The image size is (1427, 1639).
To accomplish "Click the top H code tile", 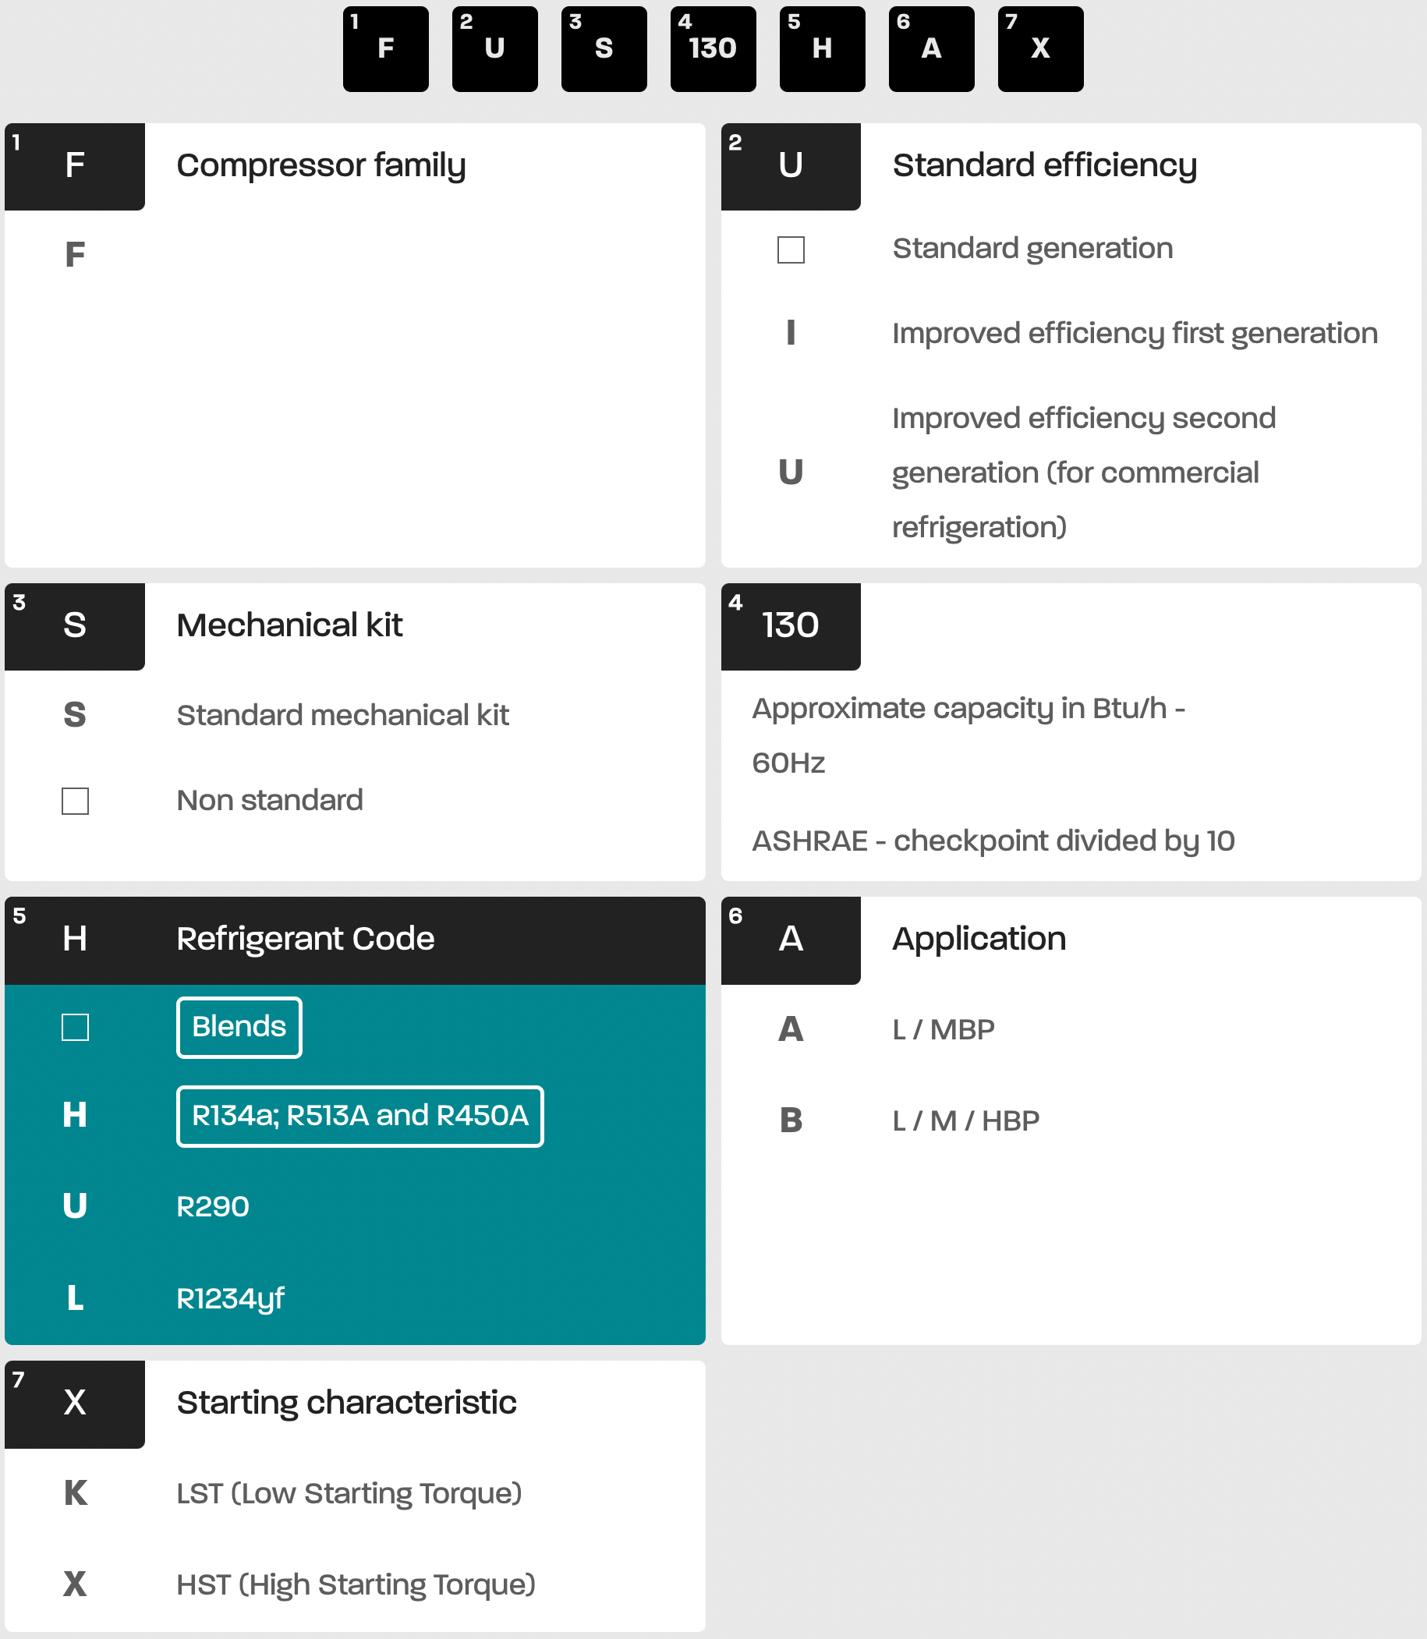I will tap(822, 49).
